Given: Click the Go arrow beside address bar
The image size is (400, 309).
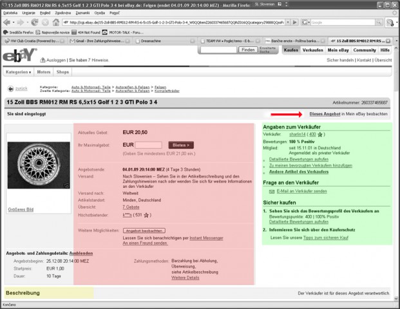Looking at the screenshot, I should [294, 23].
